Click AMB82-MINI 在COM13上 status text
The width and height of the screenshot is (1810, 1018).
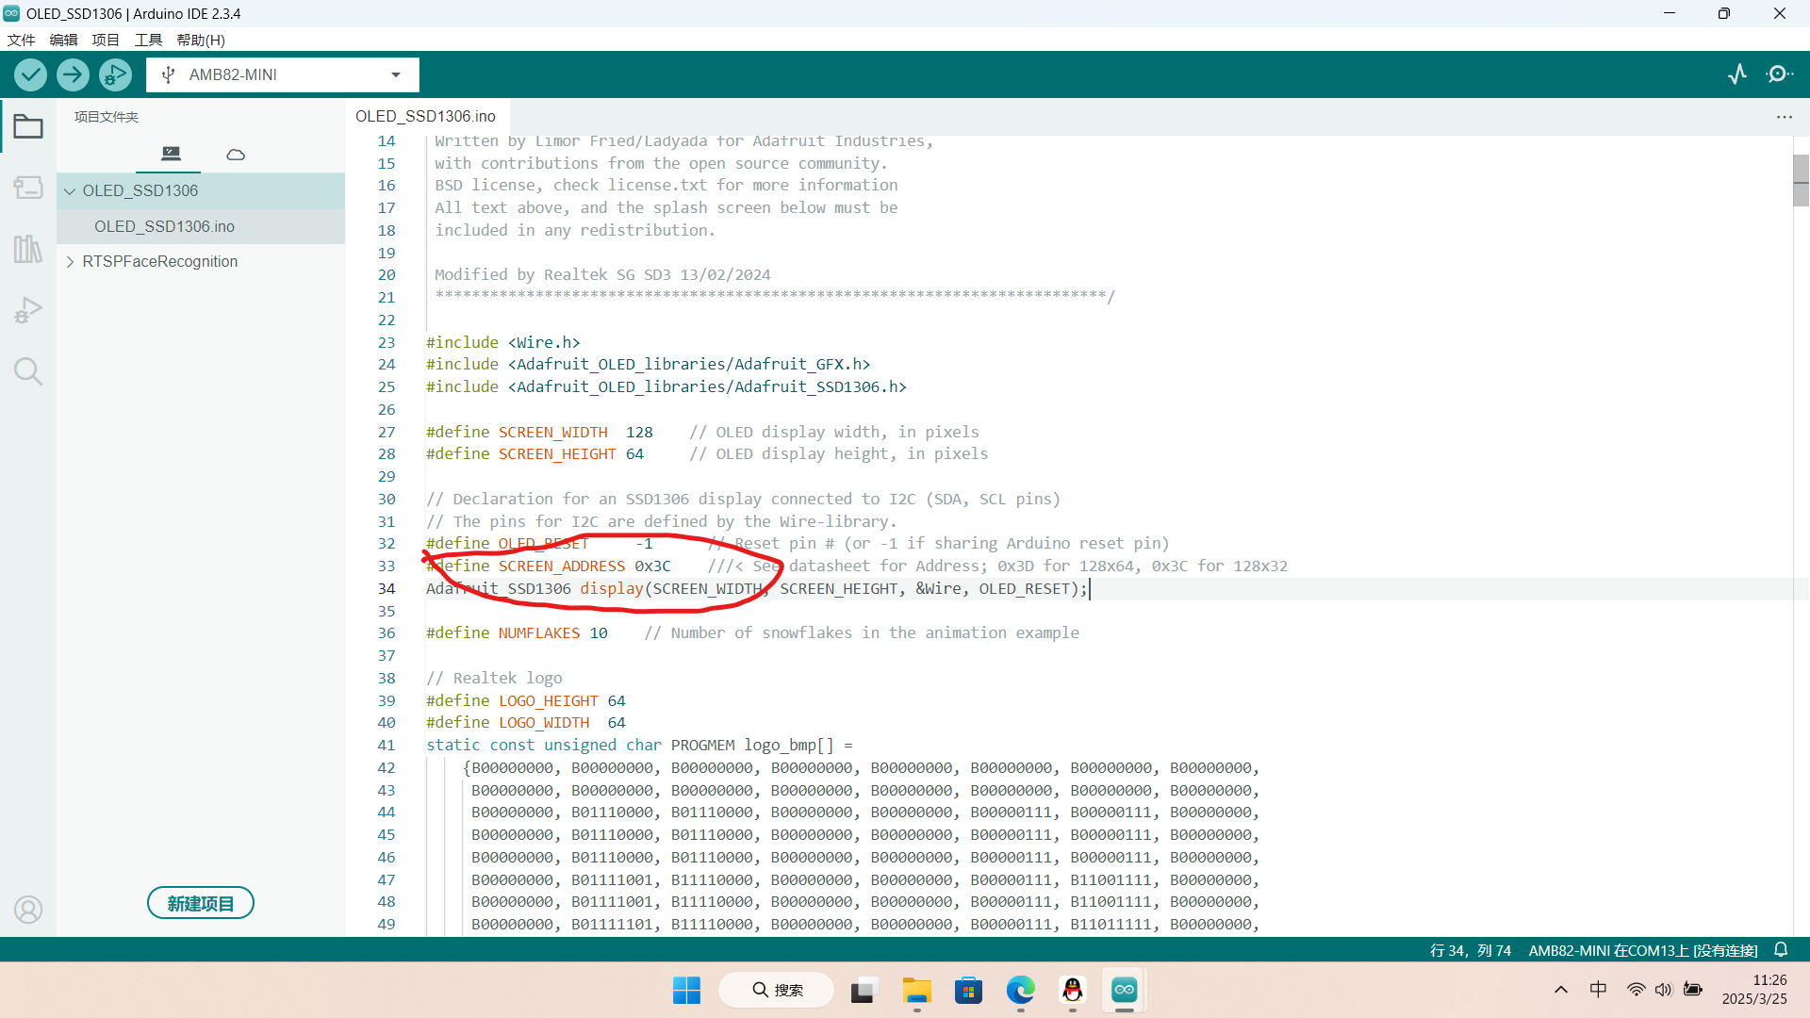(1642, 950)
